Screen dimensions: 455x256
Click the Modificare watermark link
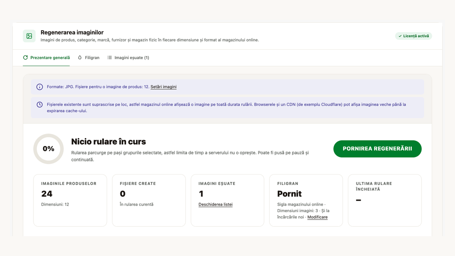coord(317,217)
